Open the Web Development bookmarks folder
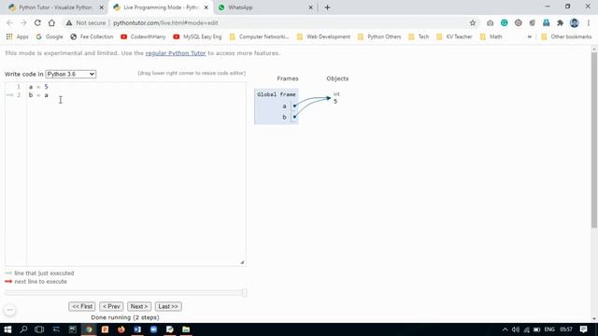 [323, 36]
